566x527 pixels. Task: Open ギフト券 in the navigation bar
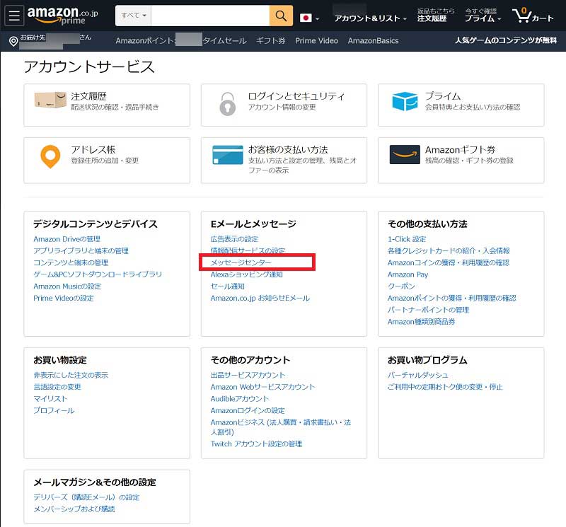[271, 41]
